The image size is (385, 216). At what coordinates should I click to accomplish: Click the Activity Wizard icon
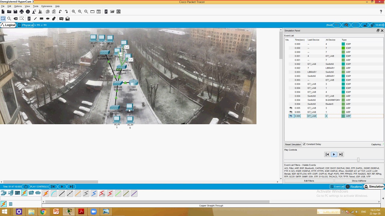click(x=40, y=12)
